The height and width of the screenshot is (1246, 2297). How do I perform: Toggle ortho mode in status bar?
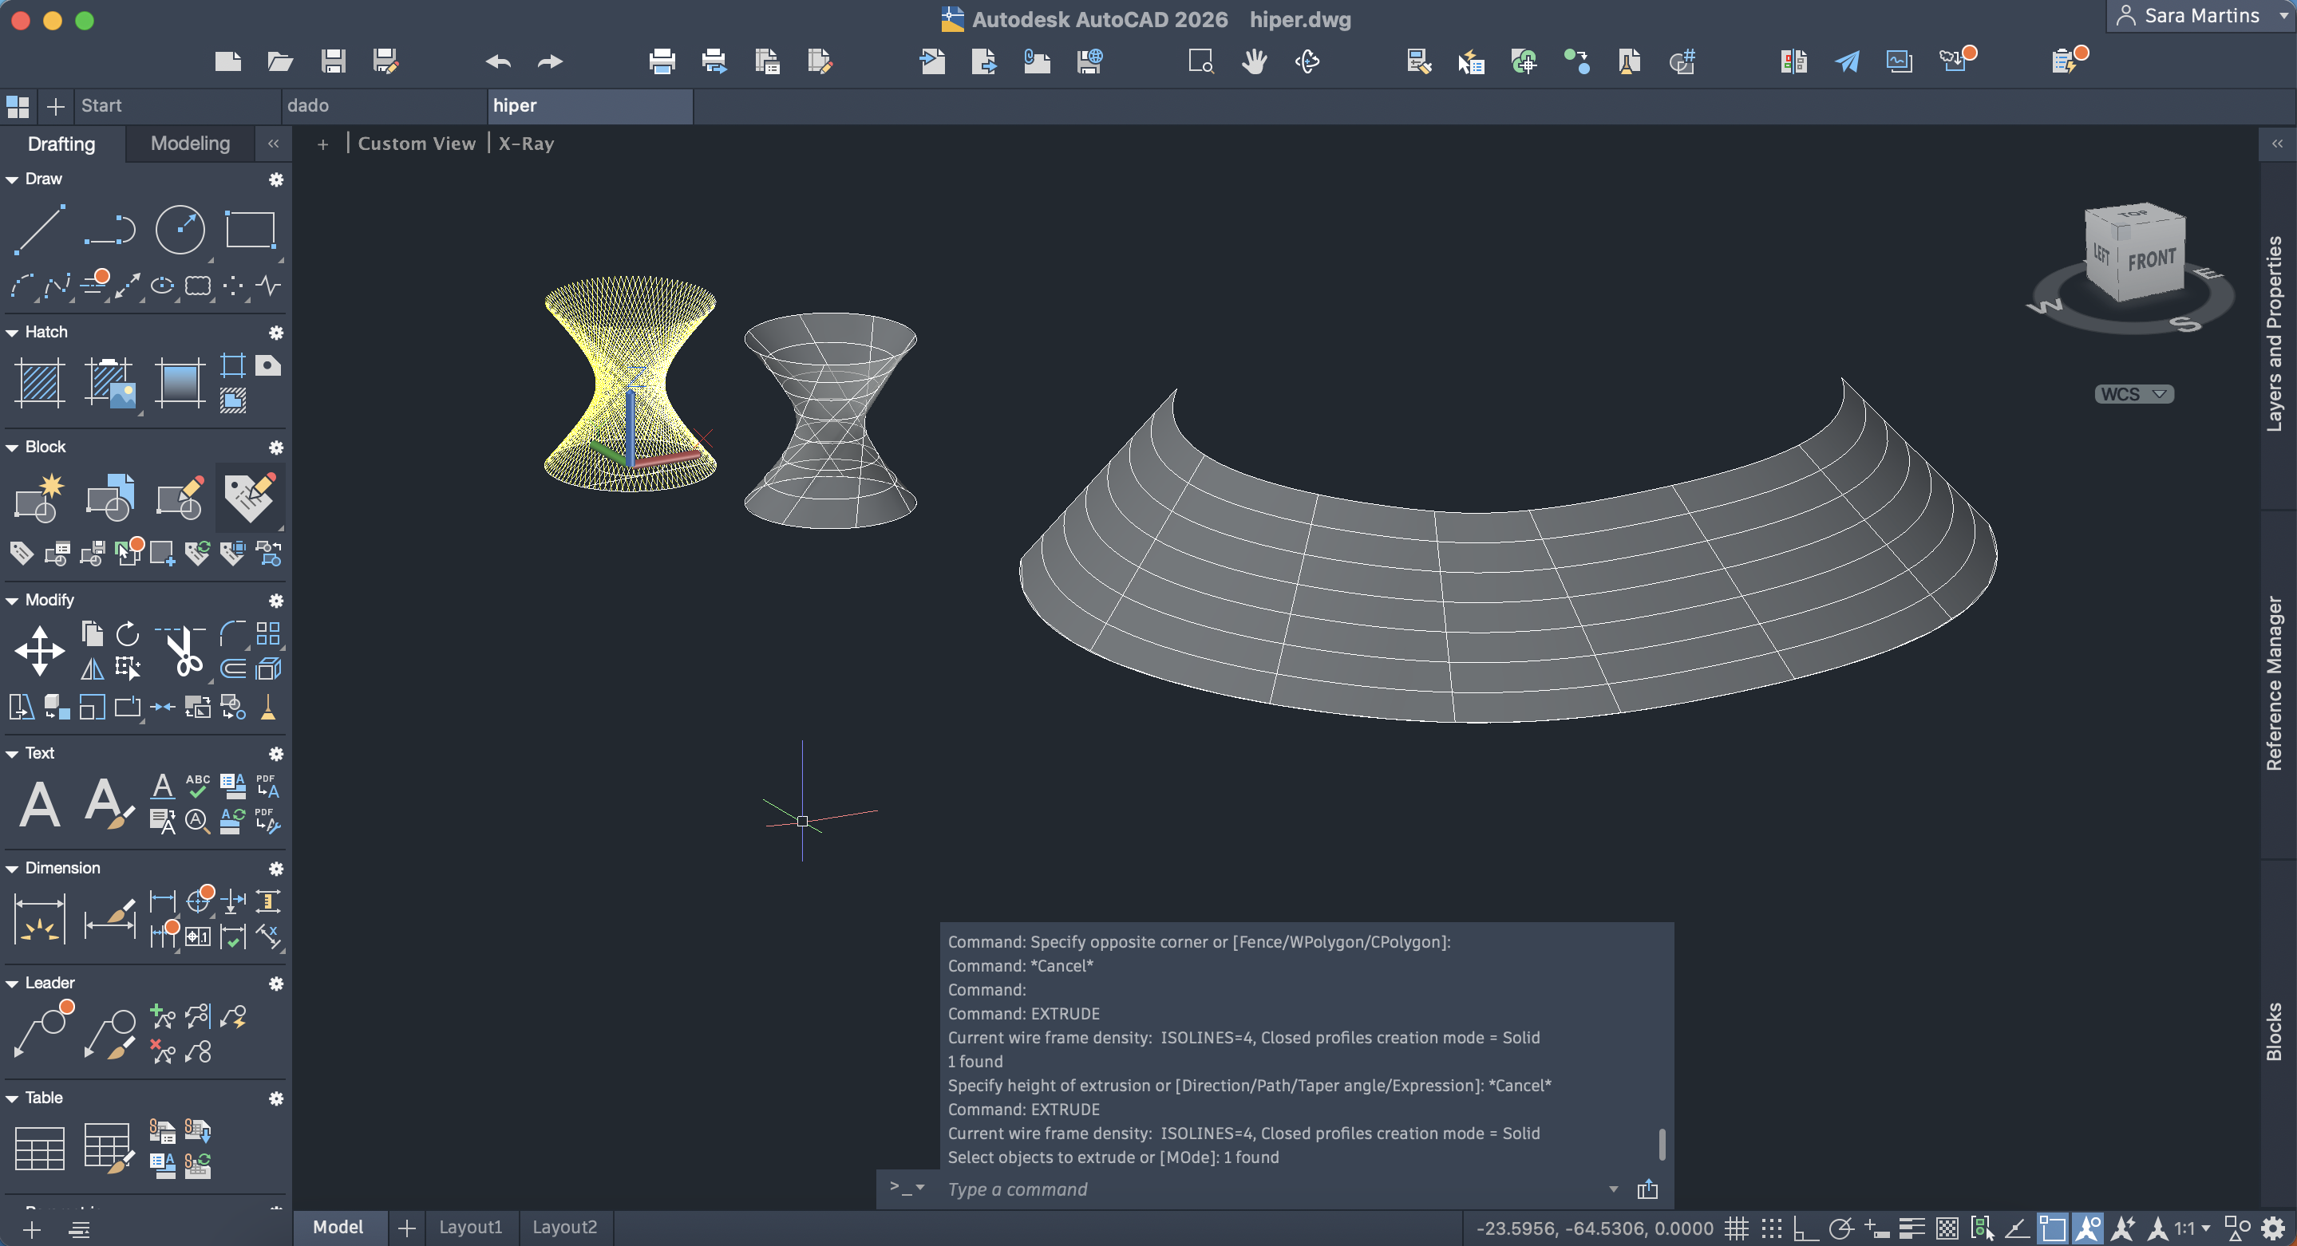point(1805,1228)
